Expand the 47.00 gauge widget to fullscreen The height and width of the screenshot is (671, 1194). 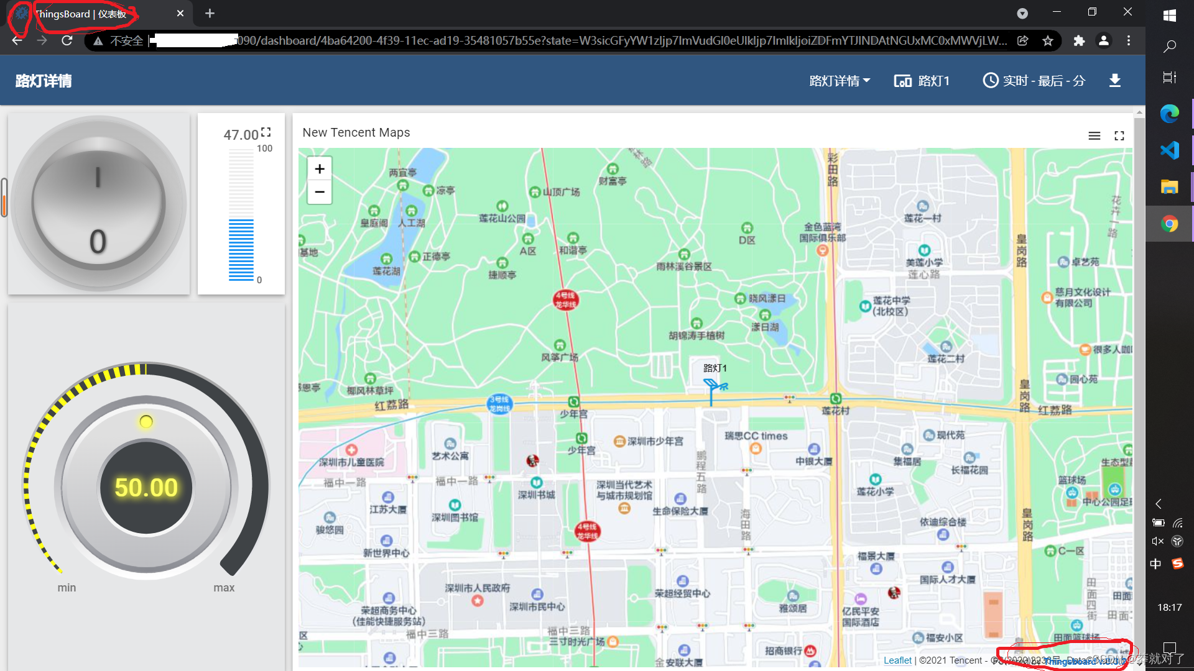pyautogui.click(x=266, y=132)
